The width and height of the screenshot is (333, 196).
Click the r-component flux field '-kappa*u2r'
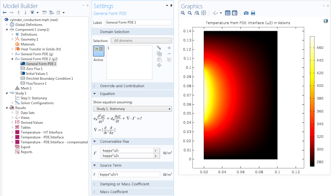[x=127, y=150]
